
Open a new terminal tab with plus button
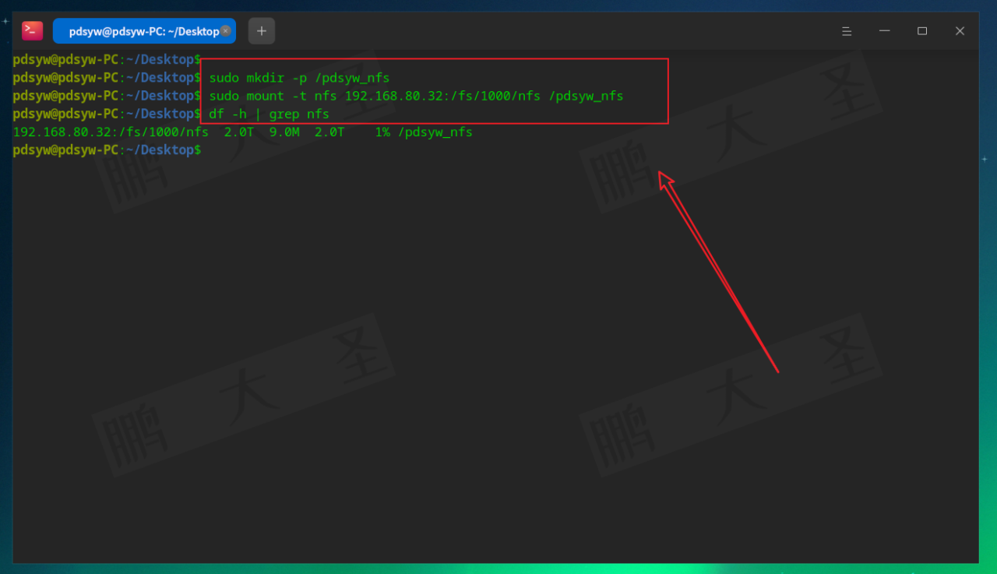[262, 31]
